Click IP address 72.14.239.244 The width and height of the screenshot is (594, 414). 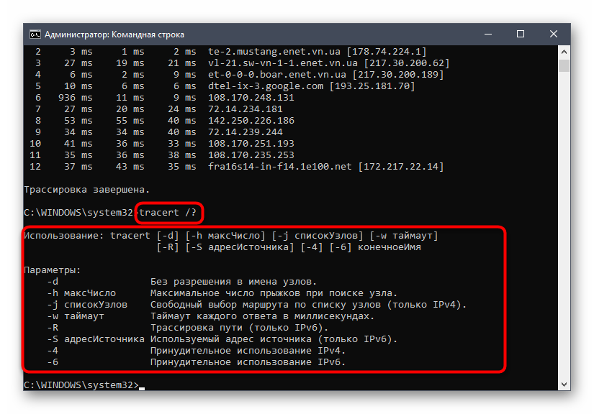pos(246,132)
